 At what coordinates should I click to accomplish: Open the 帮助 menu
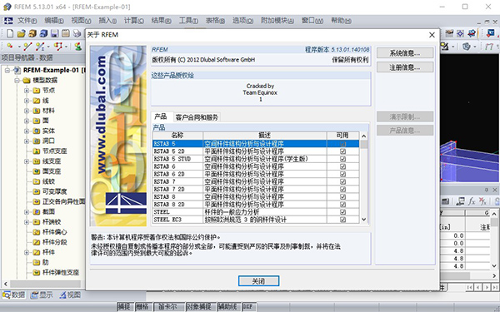341,21
